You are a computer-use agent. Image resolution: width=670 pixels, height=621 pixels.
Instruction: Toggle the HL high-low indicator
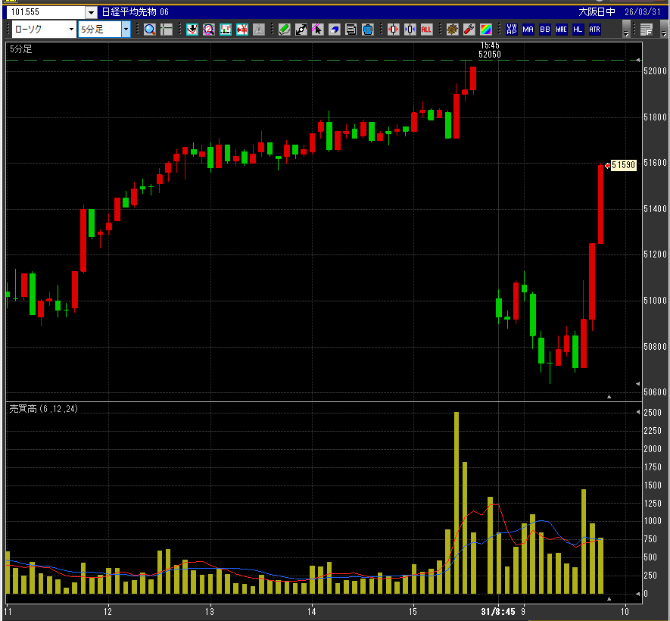point(578,30)
